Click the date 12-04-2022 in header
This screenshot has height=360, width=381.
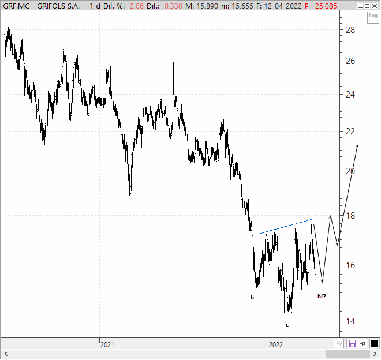tap(283, 6)
